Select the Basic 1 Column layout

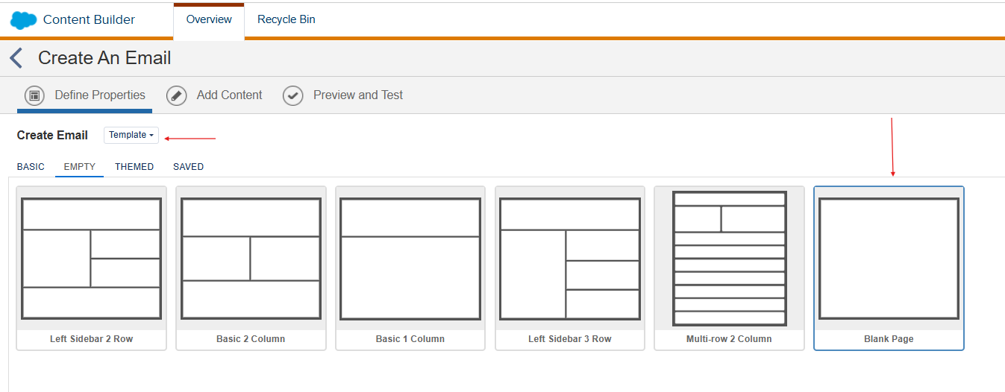pos(410,268)
